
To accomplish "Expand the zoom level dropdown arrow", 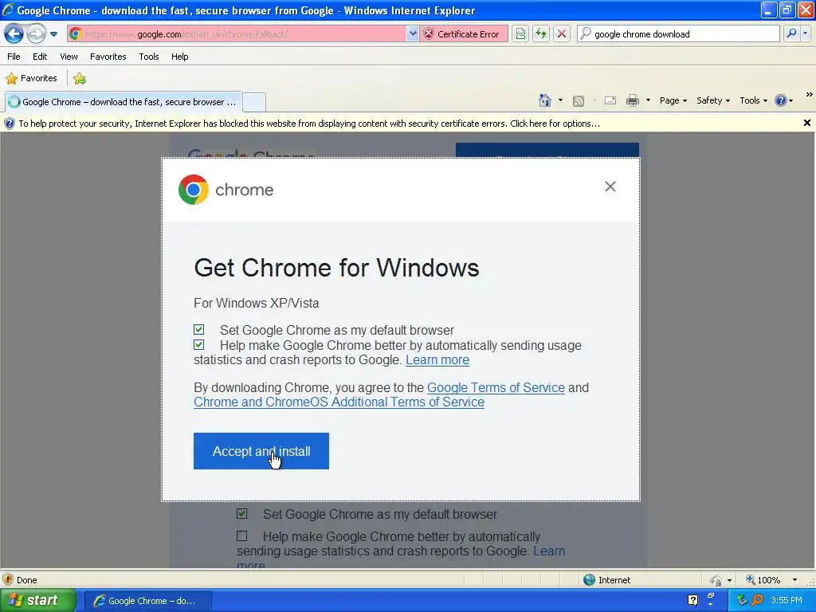I will pos(794,580).
